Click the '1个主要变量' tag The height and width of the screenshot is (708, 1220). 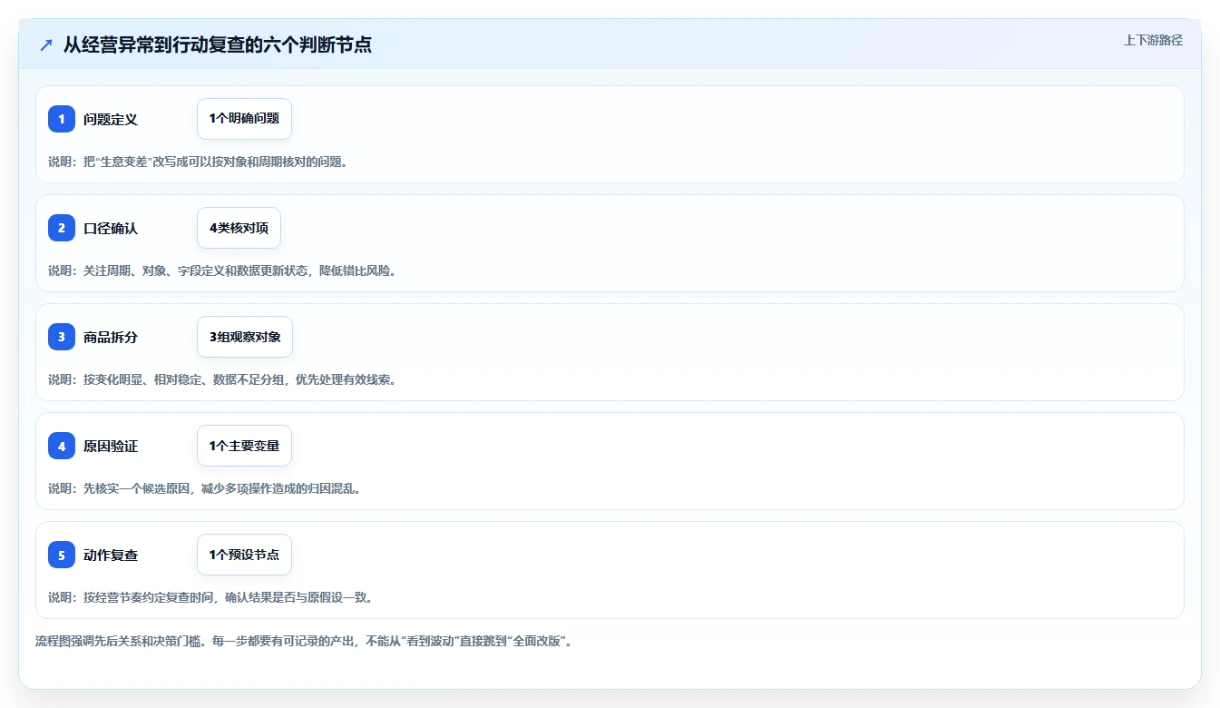pyautogui.click(x=244, y=446)
